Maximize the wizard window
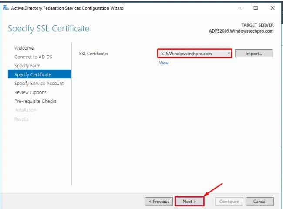This screenshot has height=209, width=283. click(256, 8)
